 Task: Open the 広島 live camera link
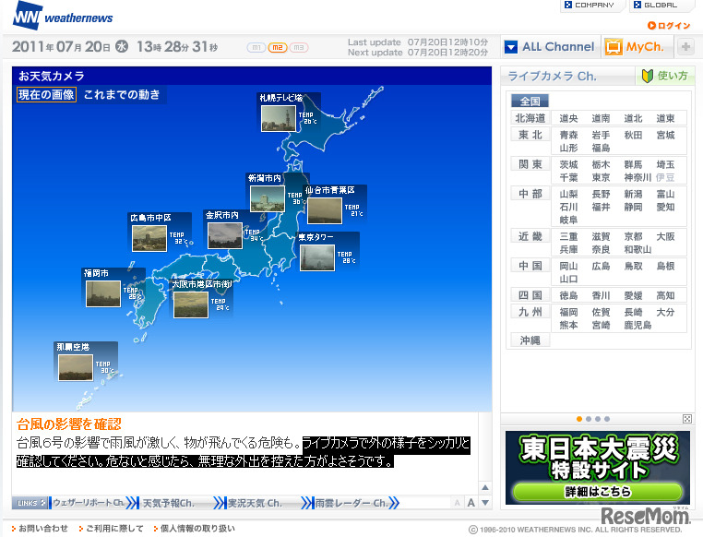601,266
